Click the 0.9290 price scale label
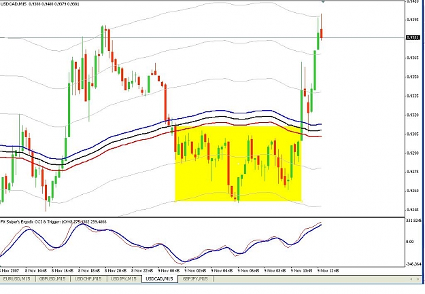This screenshot has width=425, height=294. click(x=413, y=153)
